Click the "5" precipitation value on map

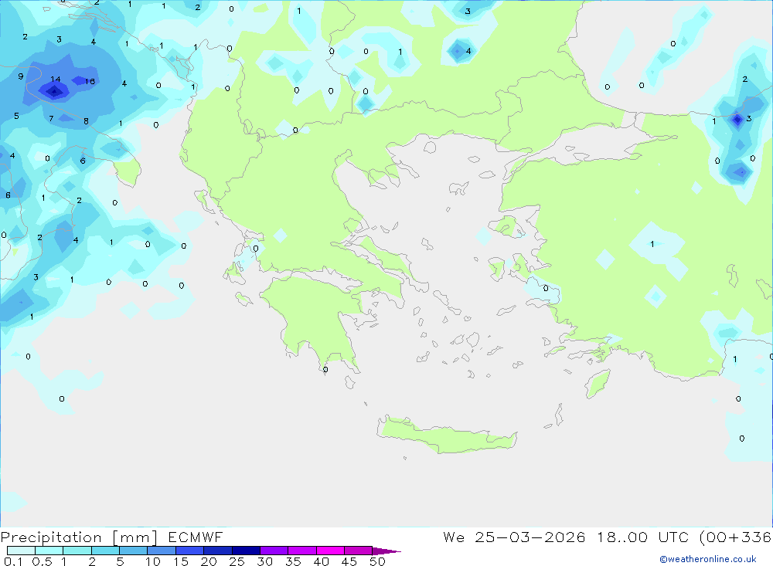[x=16, y=117]
